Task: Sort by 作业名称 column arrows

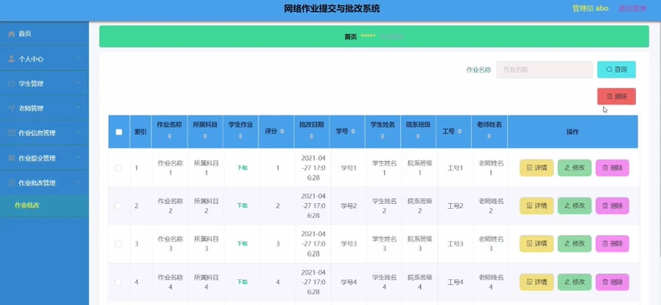Action: point(170,136)
